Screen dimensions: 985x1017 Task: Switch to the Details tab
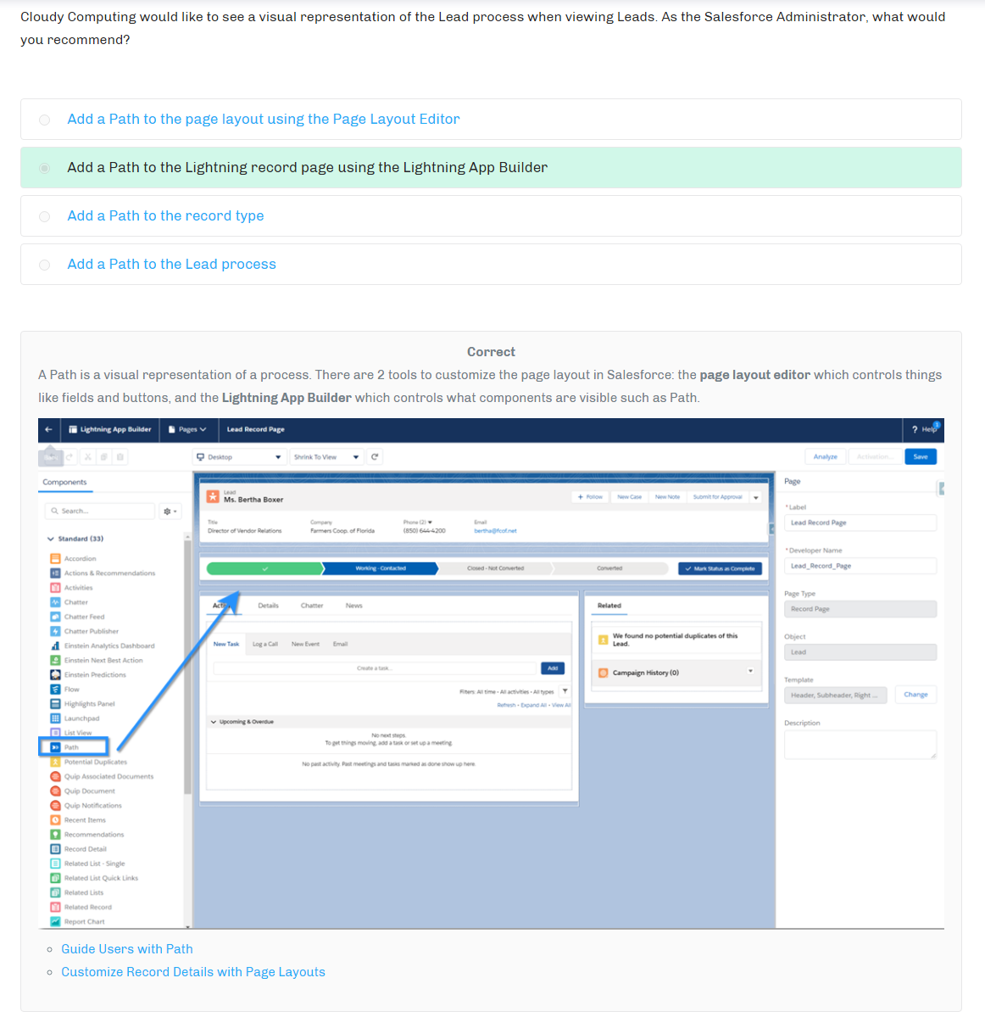pyautogui.click(x=268, y=606)
